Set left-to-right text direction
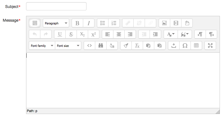This screenshot has height=117, width=224. [x=200, y=34]
